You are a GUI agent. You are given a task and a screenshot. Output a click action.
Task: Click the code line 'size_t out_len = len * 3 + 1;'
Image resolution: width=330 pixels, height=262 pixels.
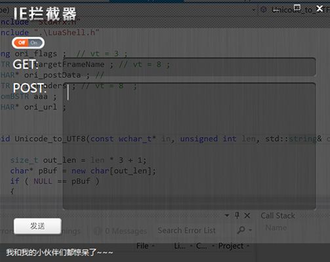tap(78, 160)
